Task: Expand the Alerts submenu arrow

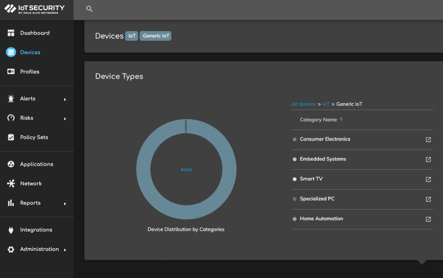Action: coord(65,99)
